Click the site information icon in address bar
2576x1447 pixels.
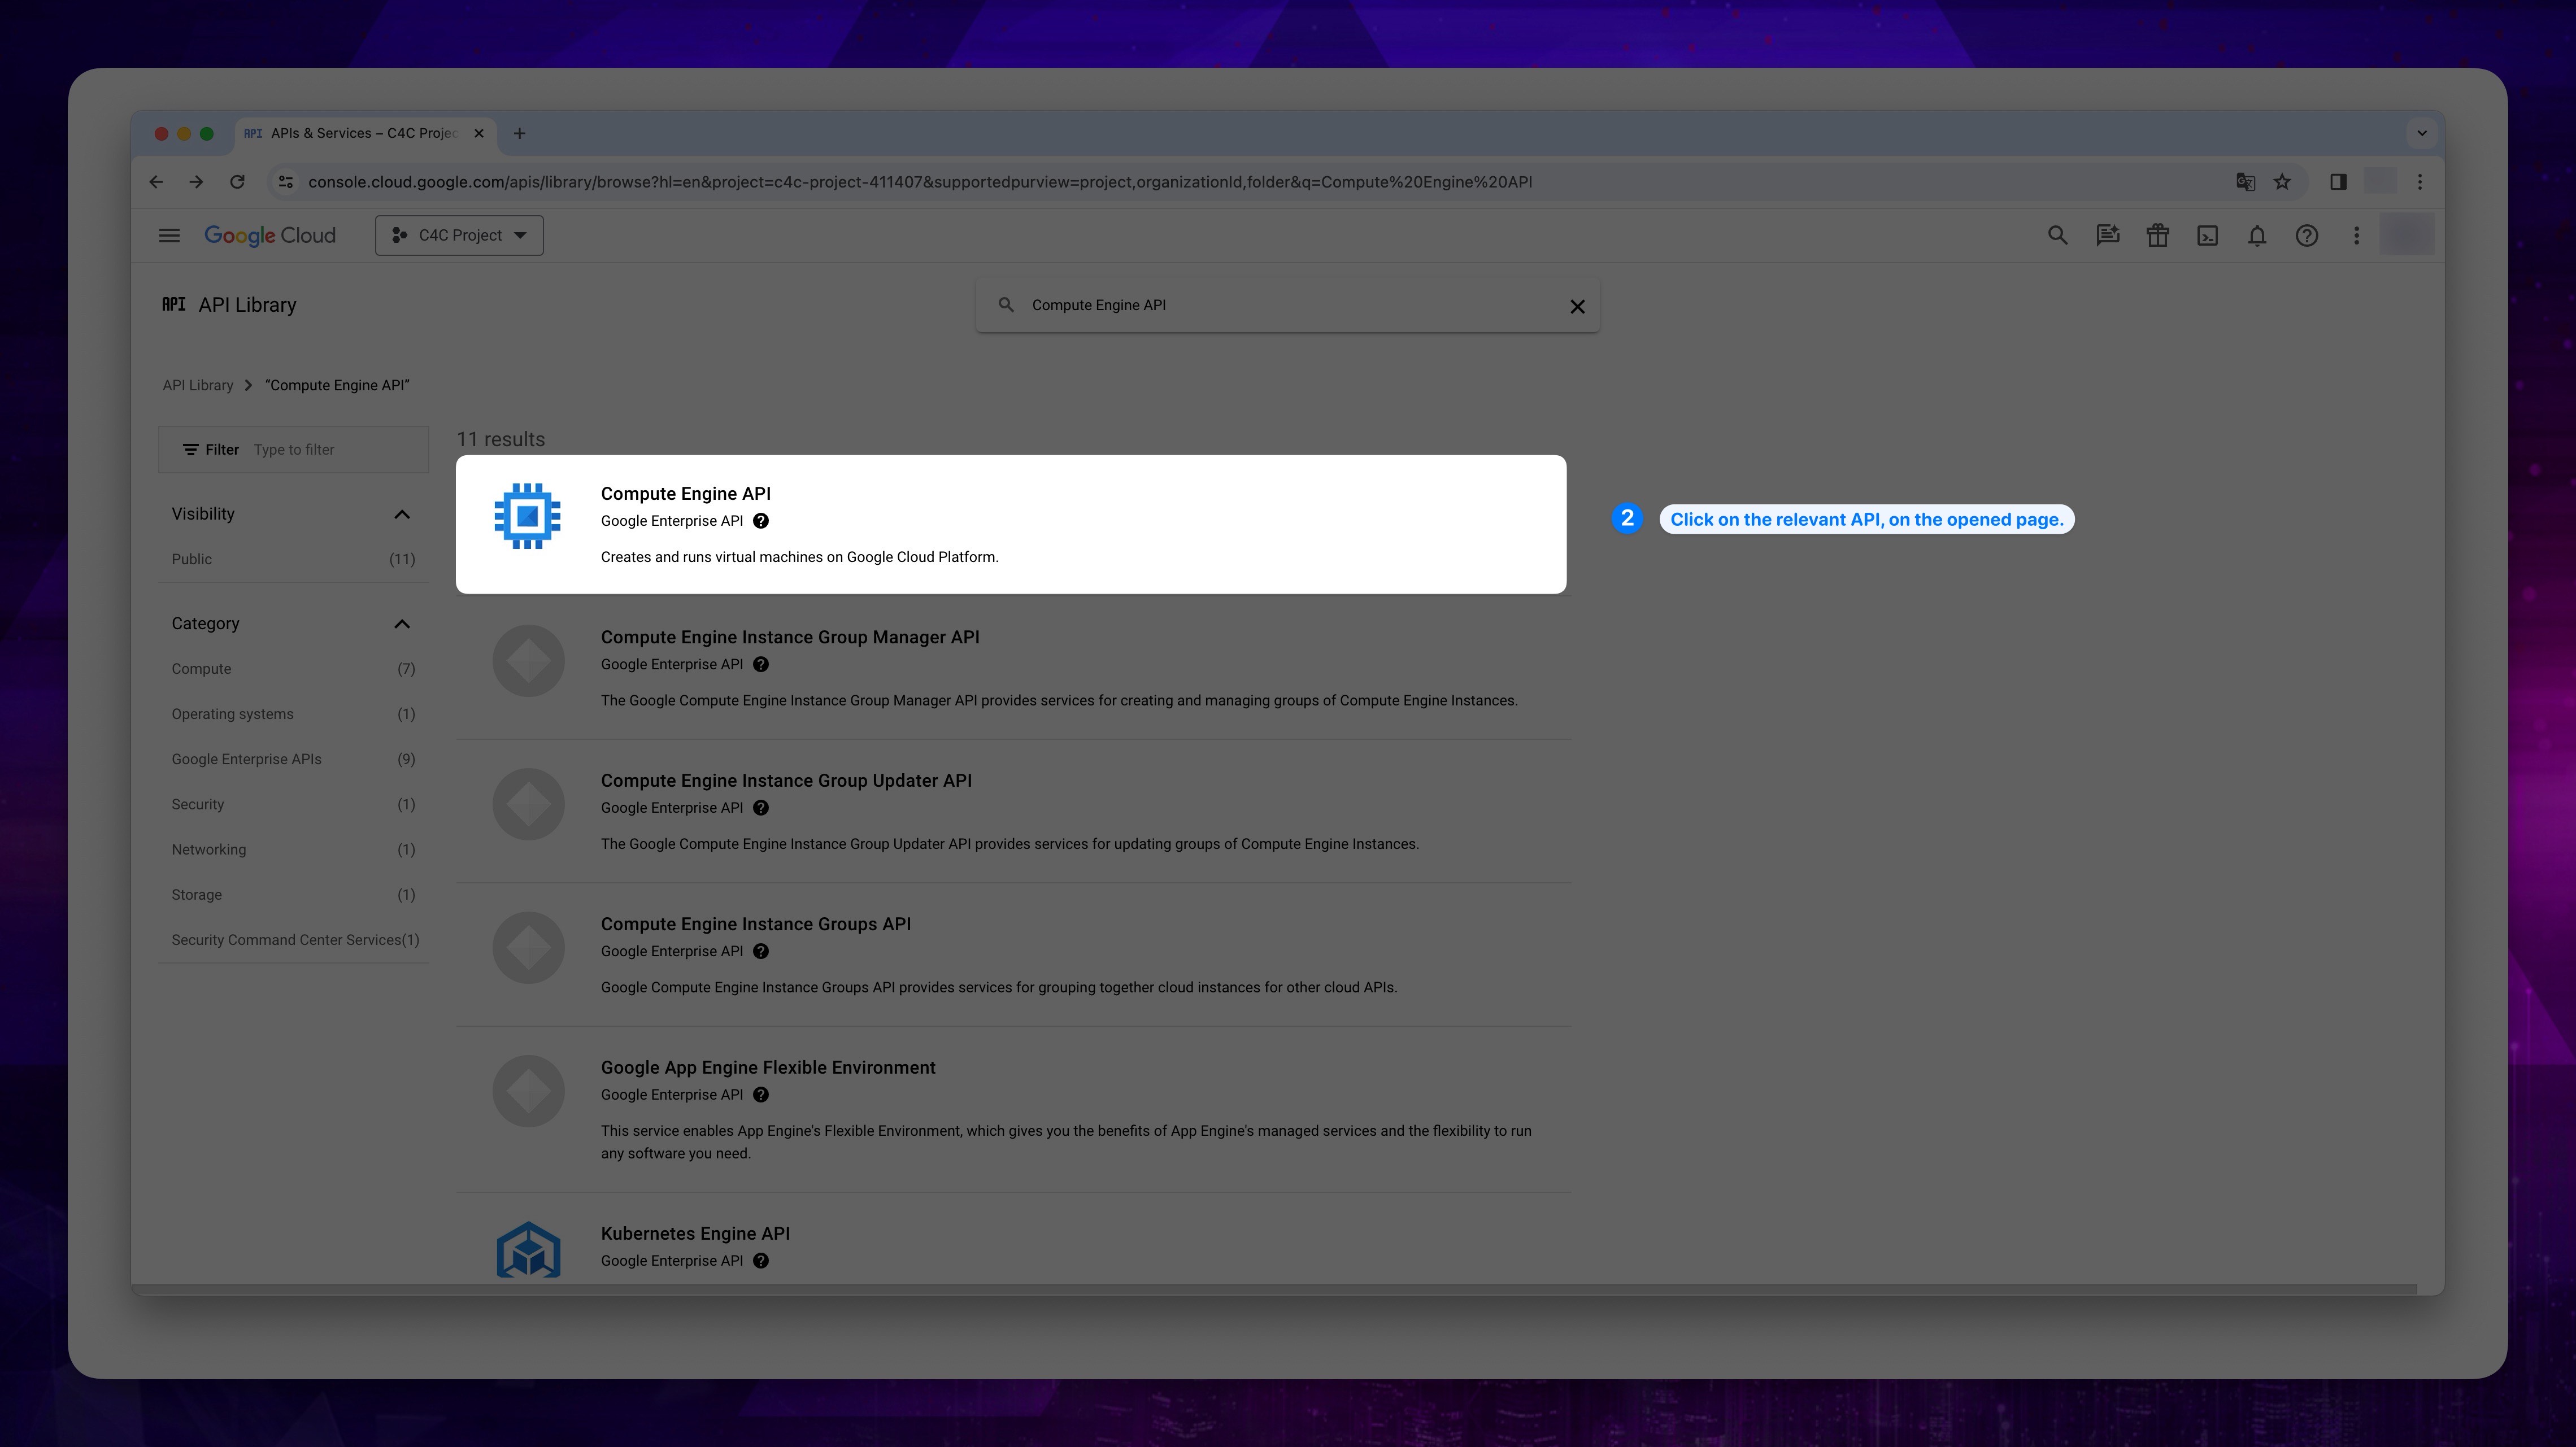[x=286, y=182]
